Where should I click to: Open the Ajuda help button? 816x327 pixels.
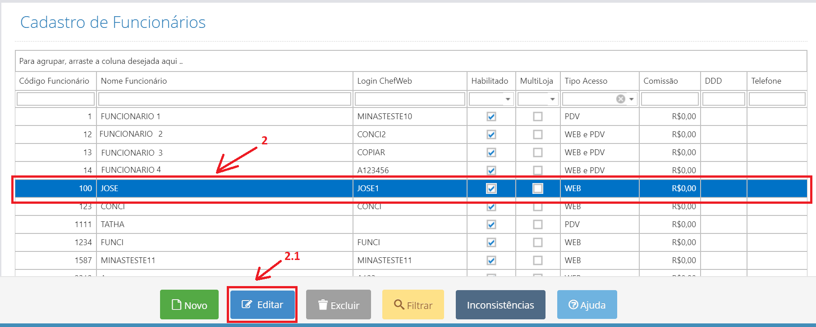click(x=587, y=305)
